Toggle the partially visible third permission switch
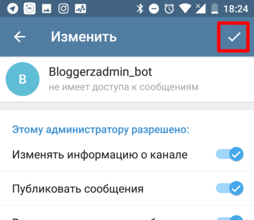 click(x=230, y=218)
